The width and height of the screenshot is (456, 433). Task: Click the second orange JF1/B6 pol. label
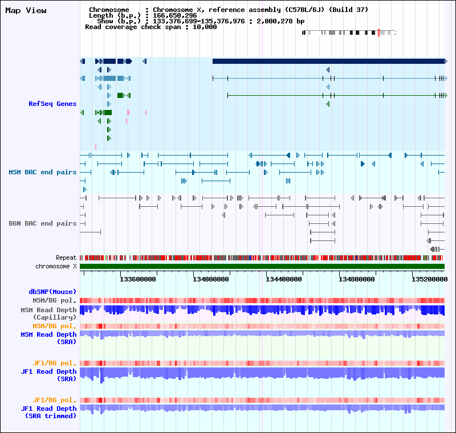54,400
